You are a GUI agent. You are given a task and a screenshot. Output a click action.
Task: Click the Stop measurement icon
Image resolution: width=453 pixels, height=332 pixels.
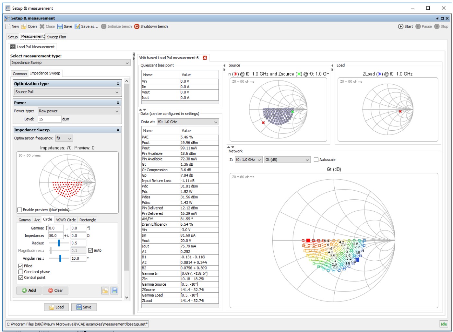(x=437, y=27)
